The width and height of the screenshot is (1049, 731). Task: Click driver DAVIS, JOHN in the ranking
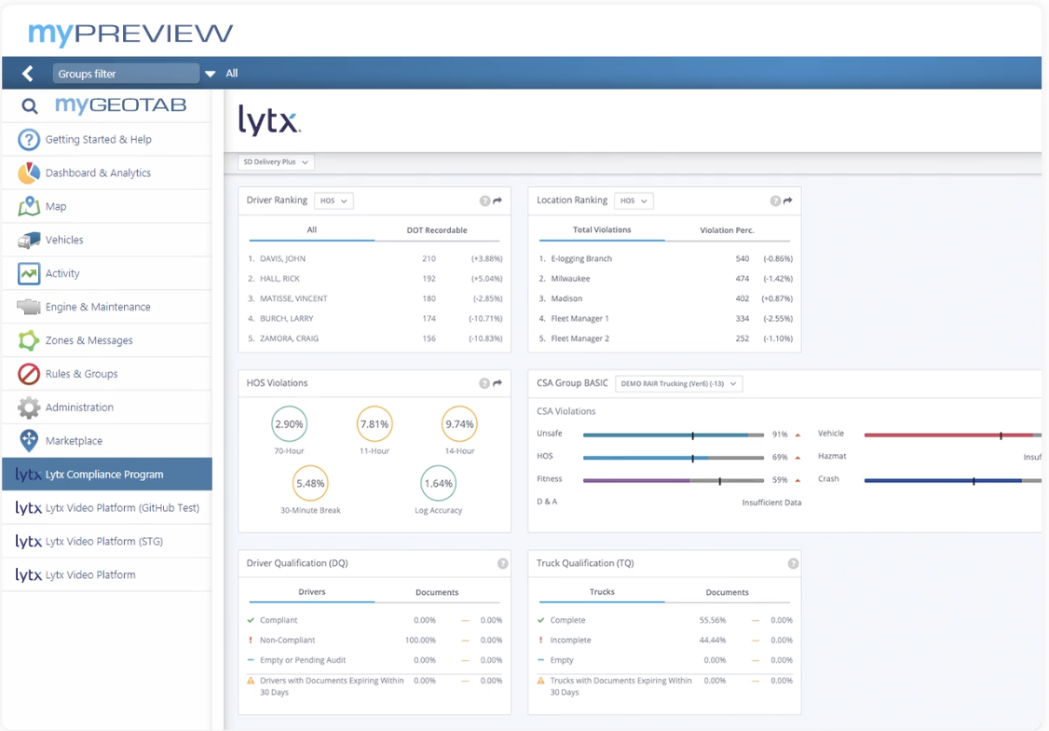(x=282, y=259)
